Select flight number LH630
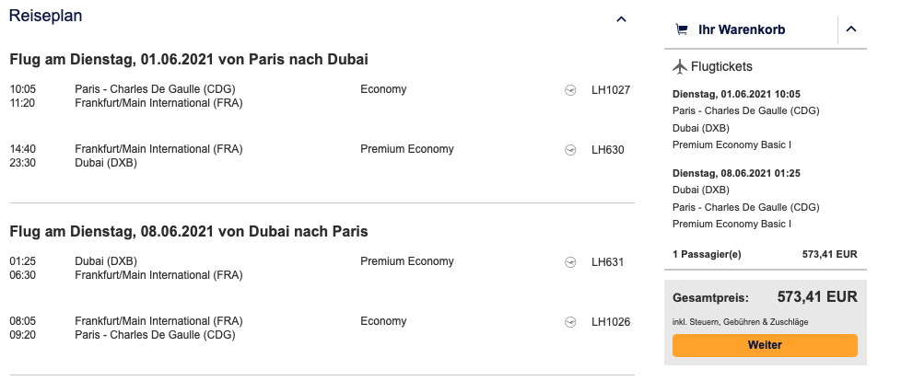The height and width of the screenshot is (381, 901). (x=607, y=149)
